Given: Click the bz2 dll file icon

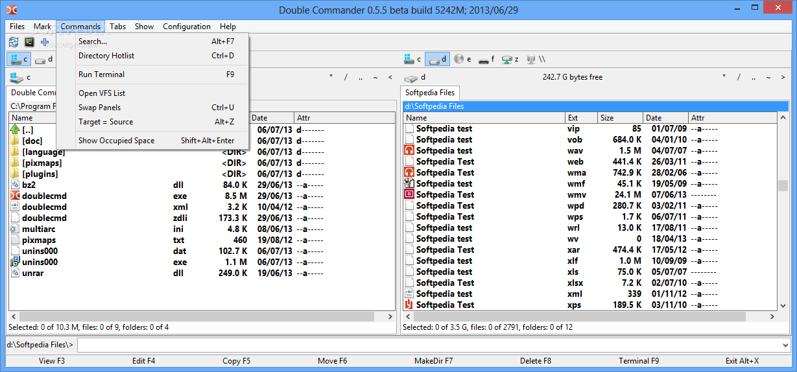Looking at the screenshot, I should click(16, 185).
